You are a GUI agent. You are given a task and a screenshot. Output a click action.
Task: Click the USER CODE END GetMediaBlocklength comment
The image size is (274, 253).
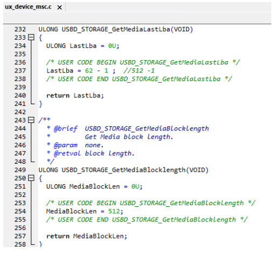[x=147, y=220]
